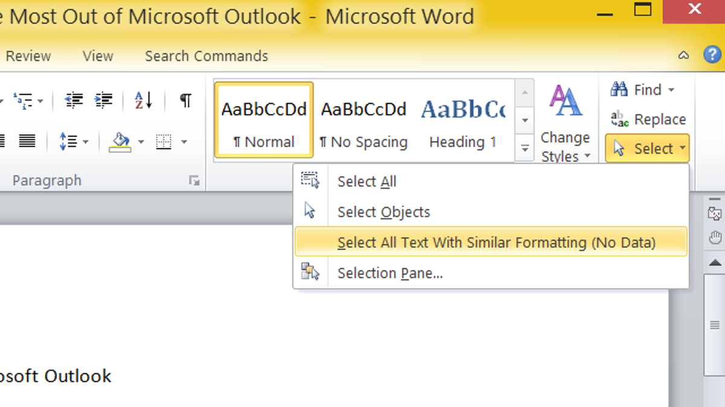Image resolution: width=725 pixels, height=407 pixels.
Task: Click the Decrease Indent icon
Action: (x=74, y=100)
